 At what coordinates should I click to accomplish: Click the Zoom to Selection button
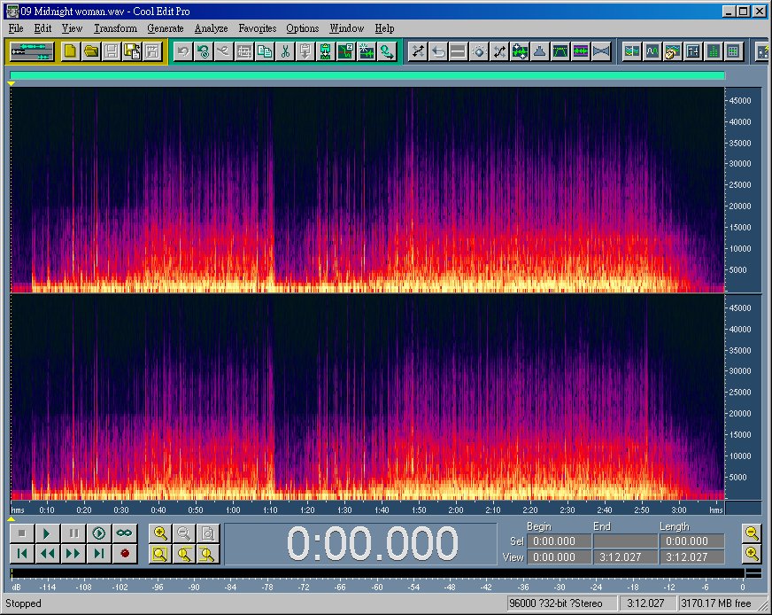coord(160,554)
